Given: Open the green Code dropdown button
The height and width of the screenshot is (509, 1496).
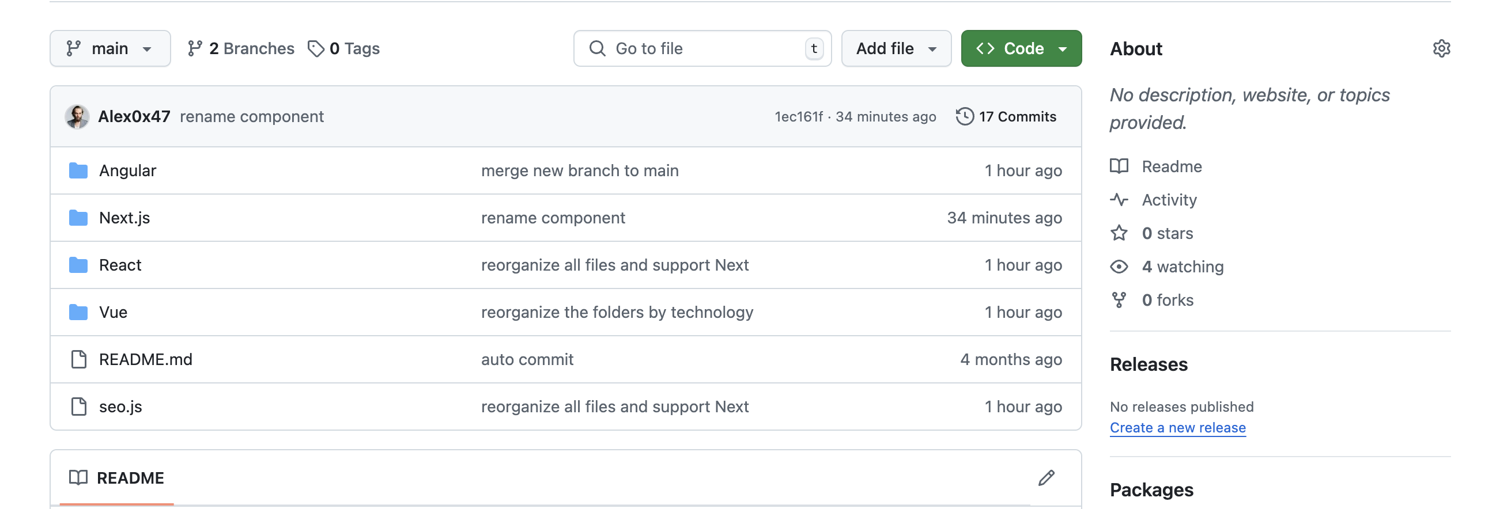Looking at the screenshot, I should (1021, 48).
